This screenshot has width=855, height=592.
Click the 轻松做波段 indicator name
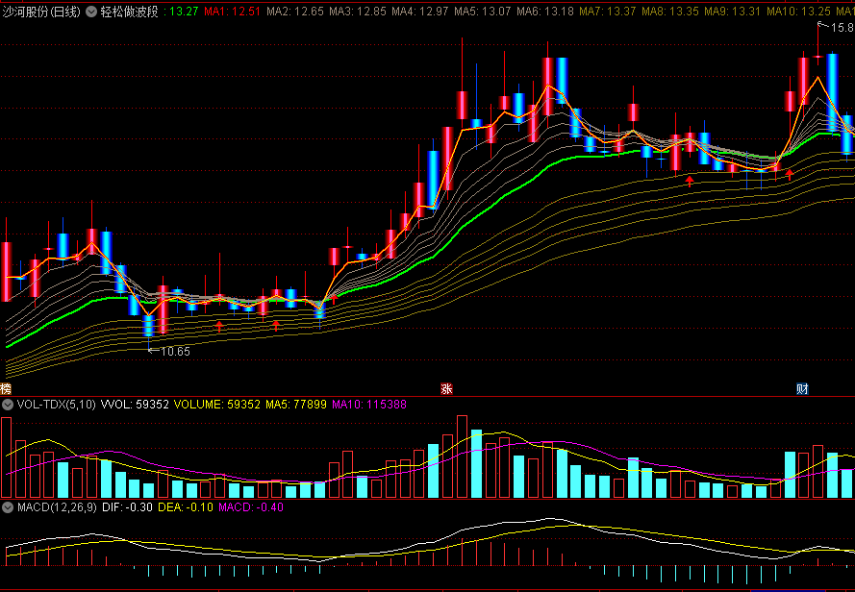pyautogui.click(x=129, y=12)
